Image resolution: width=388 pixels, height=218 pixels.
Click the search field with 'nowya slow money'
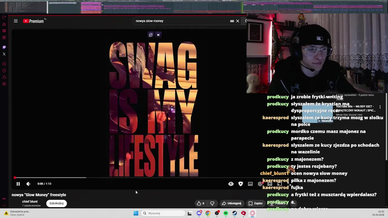pos(182,21)
